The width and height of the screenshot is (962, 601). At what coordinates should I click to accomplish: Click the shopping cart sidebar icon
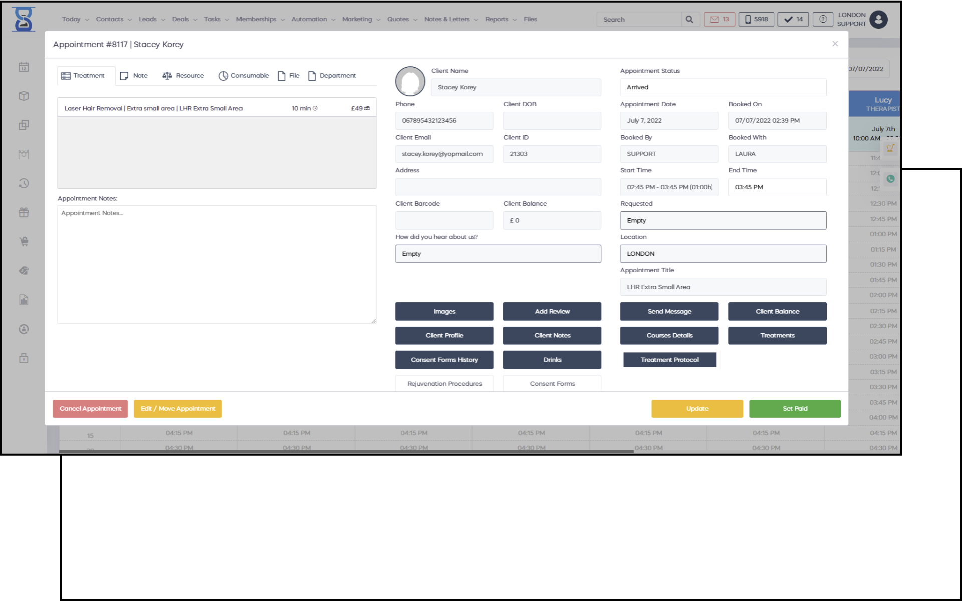click(x=24, y=241)
